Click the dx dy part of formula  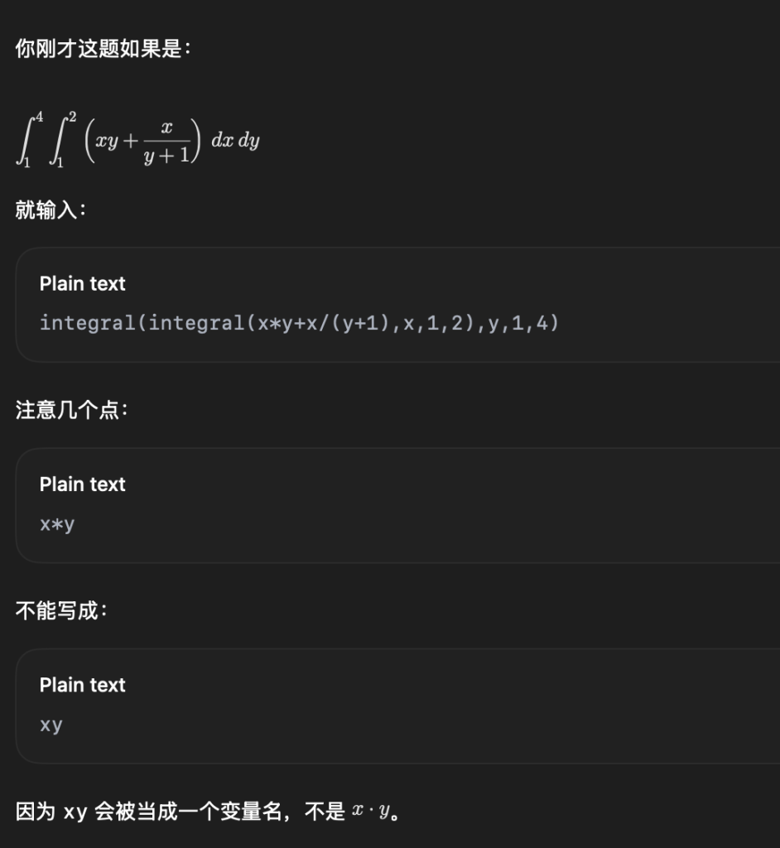(235, 140)
